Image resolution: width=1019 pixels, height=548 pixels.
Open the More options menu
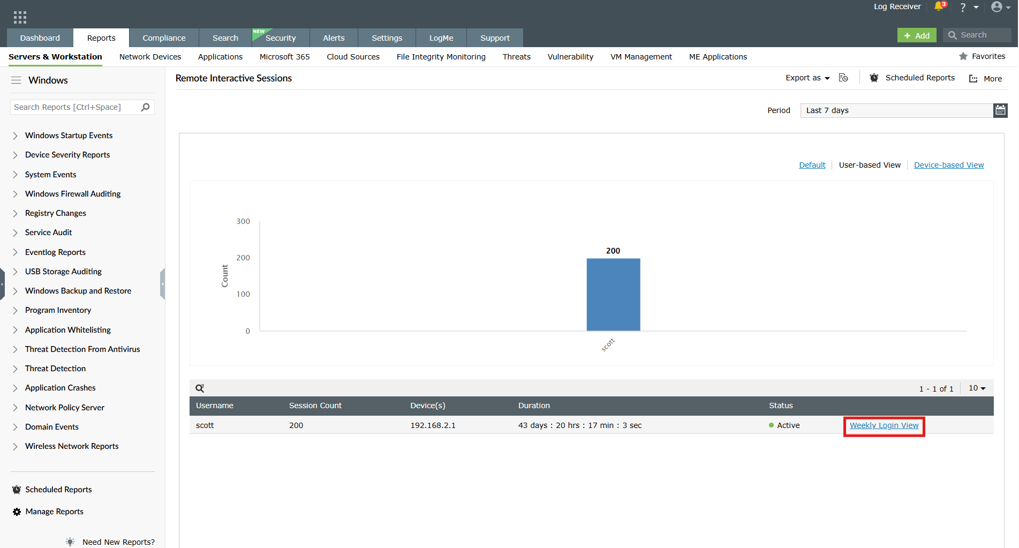tap(985, 79)
